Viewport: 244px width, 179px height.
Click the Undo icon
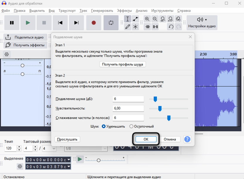click(170, 27)
